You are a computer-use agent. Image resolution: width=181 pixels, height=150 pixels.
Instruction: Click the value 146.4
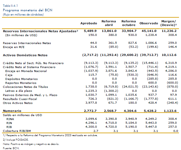click(x=172, y=47)
